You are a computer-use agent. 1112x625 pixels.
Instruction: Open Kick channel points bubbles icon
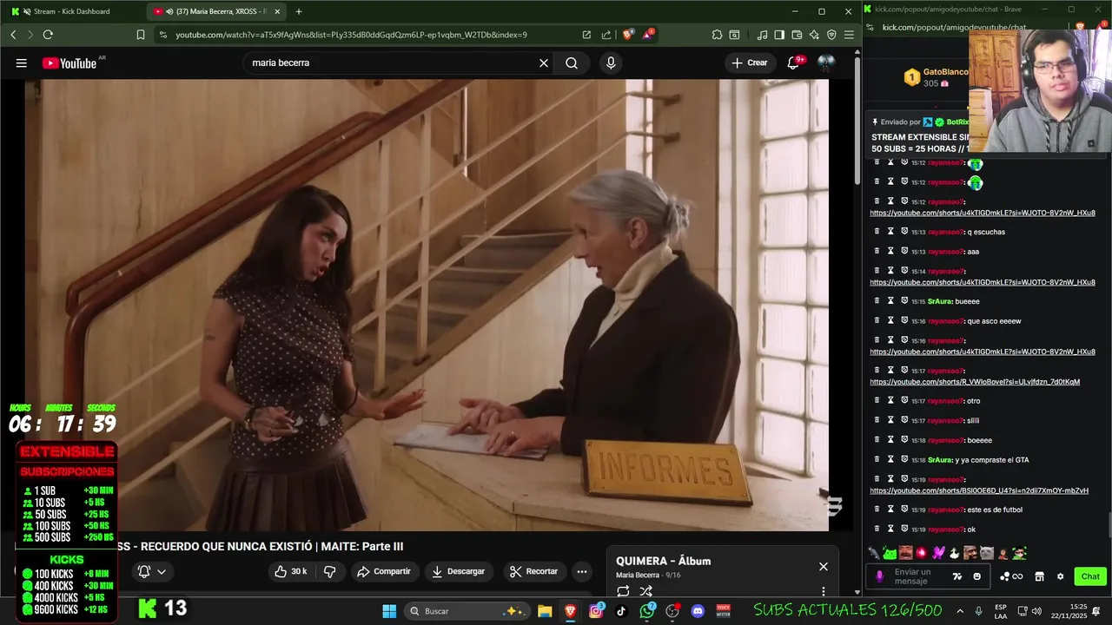click(1011, 576)
